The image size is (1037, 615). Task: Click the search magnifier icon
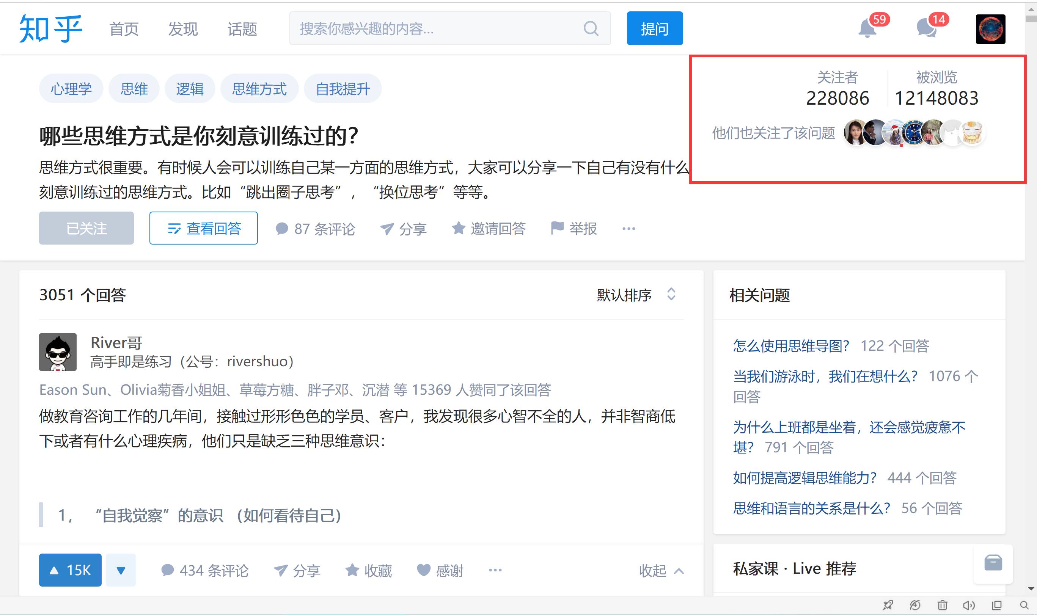591,28
